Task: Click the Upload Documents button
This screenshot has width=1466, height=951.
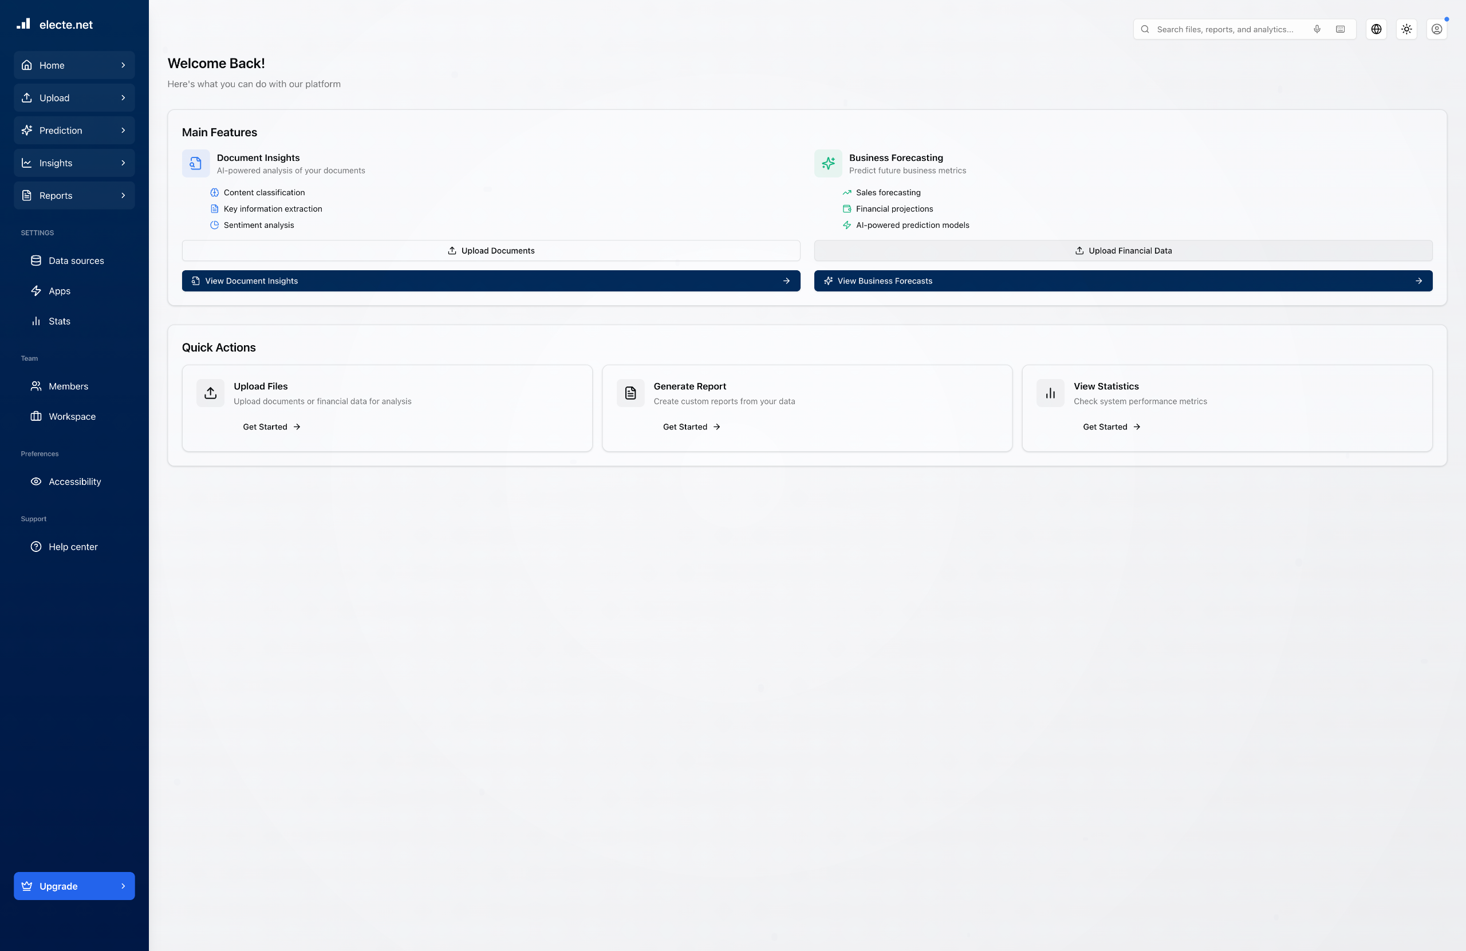Action: [491, 251]
